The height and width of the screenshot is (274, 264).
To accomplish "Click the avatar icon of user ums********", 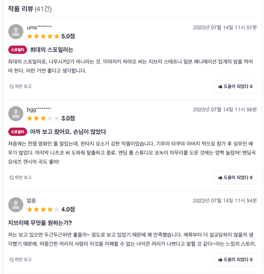I will click(16, 32).
